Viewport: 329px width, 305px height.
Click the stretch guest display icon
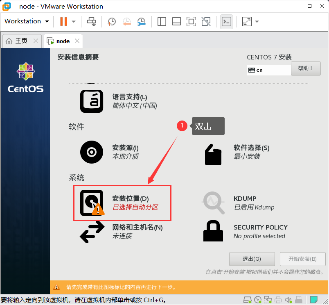(x=247, y=21)
